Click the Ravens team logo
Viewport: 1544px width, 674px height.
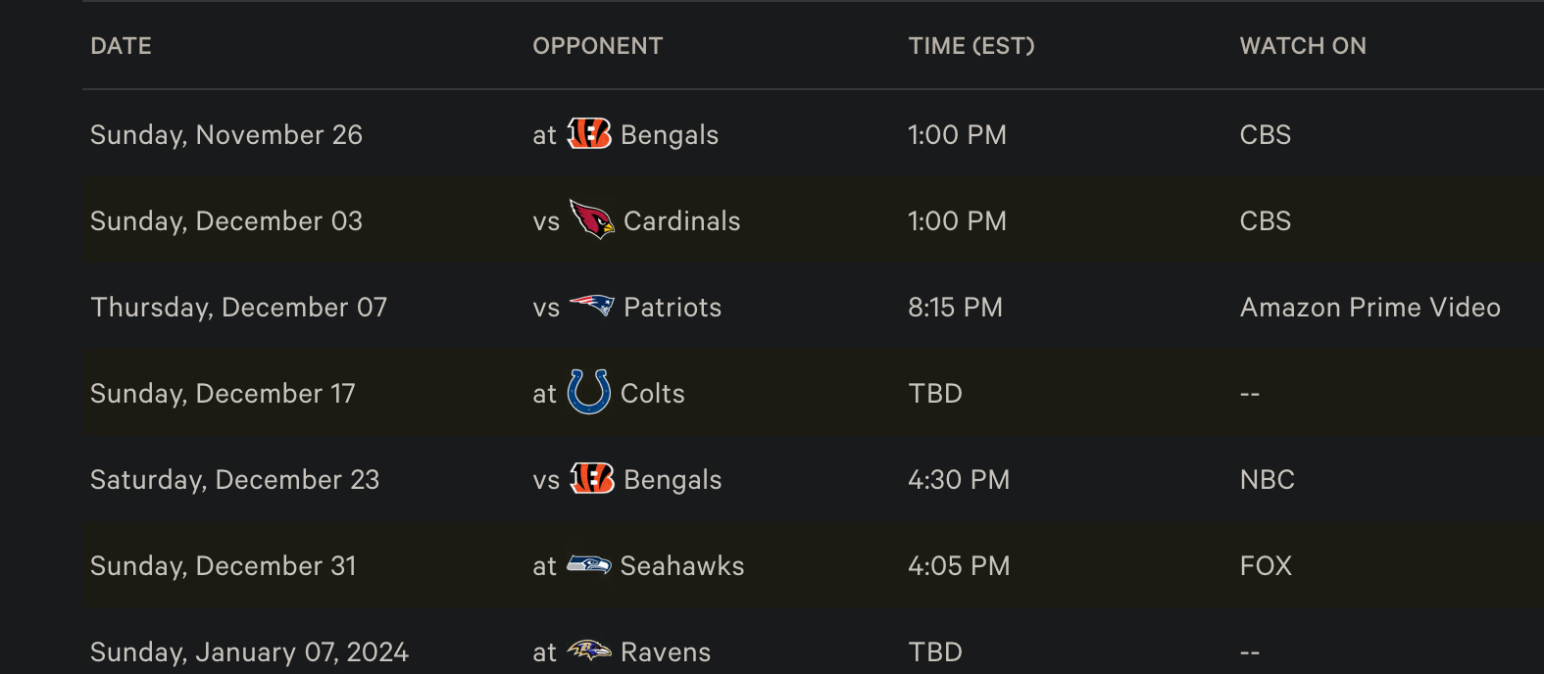point(589,650)
